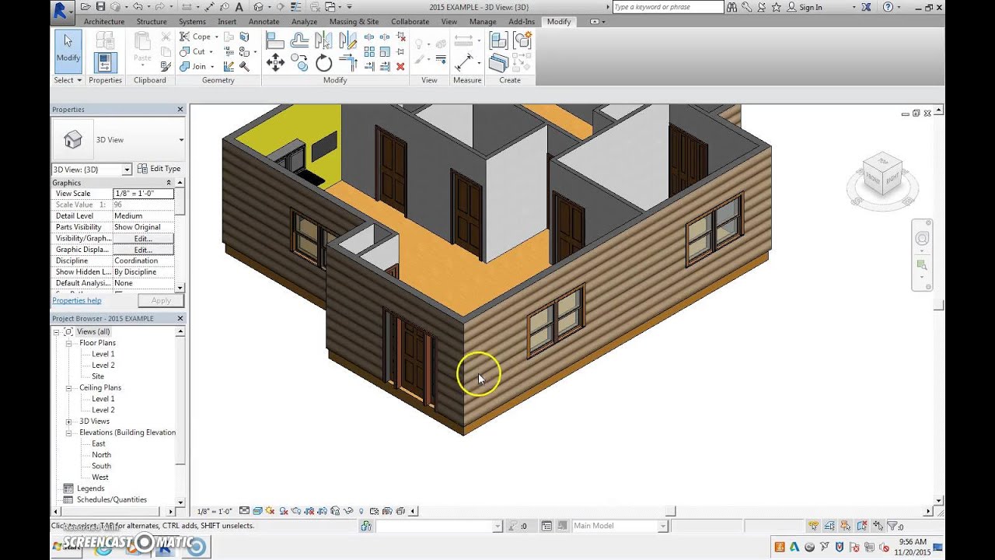The image size is (995, 560).
Task: Go to the Collaborate tab
Action: [410, 22]
